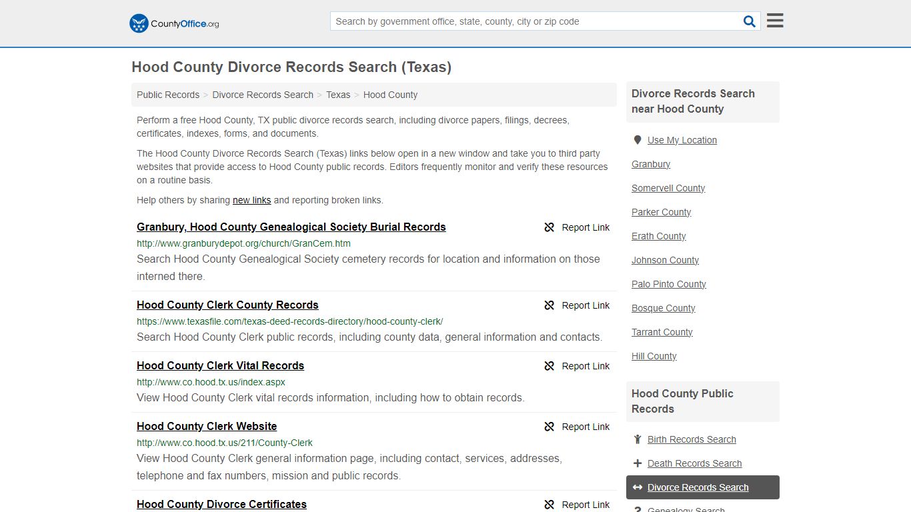Go to Divorce Records Search breadcrumb
Viewport: 911px width, 512px height.
coord(263,95)
